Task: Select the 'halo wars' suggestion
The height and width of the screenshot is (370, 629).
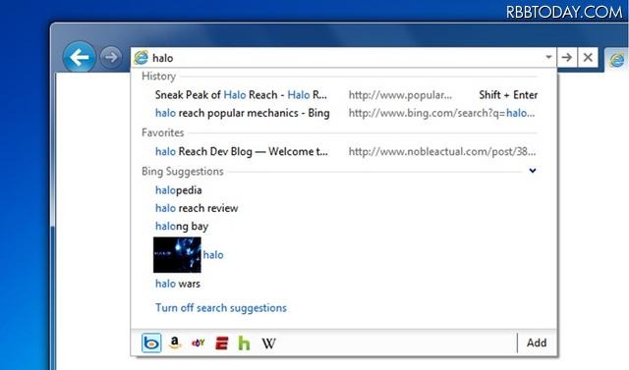Action: 178,284
